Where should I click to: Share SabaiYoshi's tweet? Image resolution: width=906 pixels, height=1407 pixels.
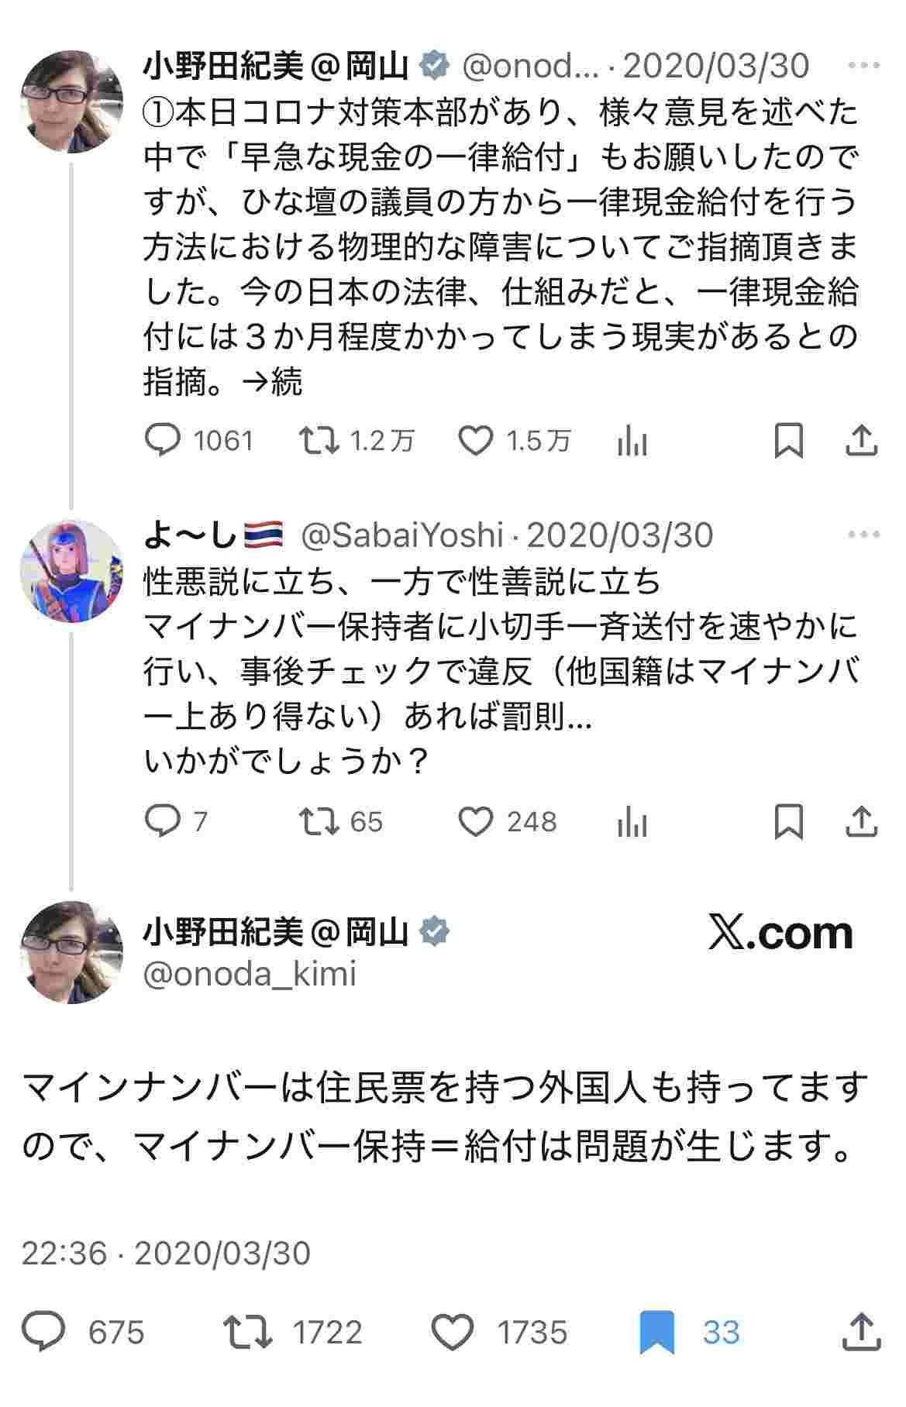click(860, 821)
